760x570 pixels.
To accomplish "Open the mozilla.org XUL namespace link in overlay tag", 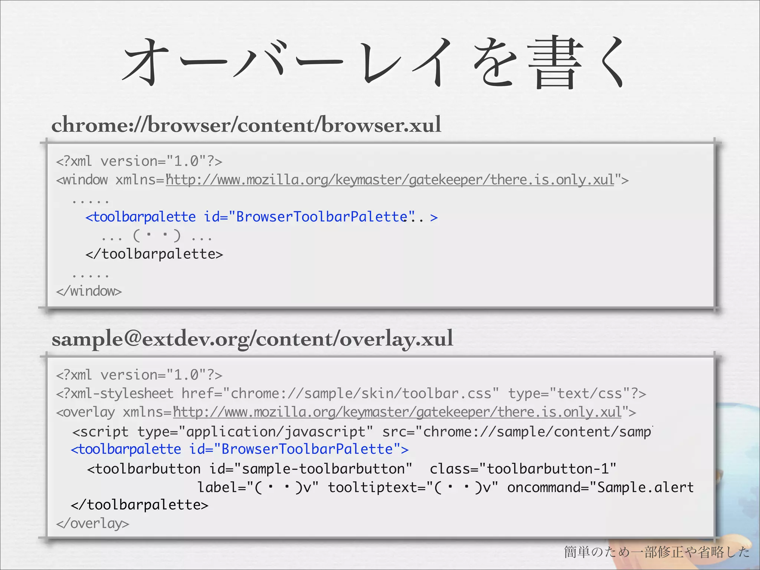I will 397,412.
